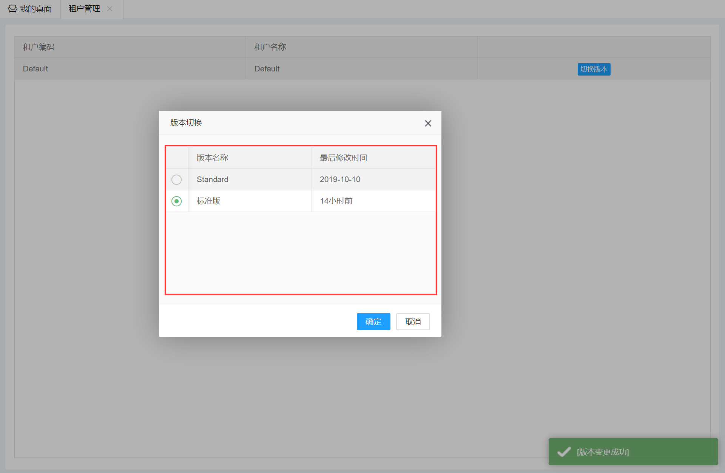
Task: Click the 2019-10-10 modified date cell
Action: pos(340,179)
